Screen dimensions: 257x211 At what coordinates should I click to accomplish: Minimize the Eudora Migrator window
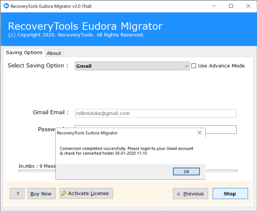[214, 6]
